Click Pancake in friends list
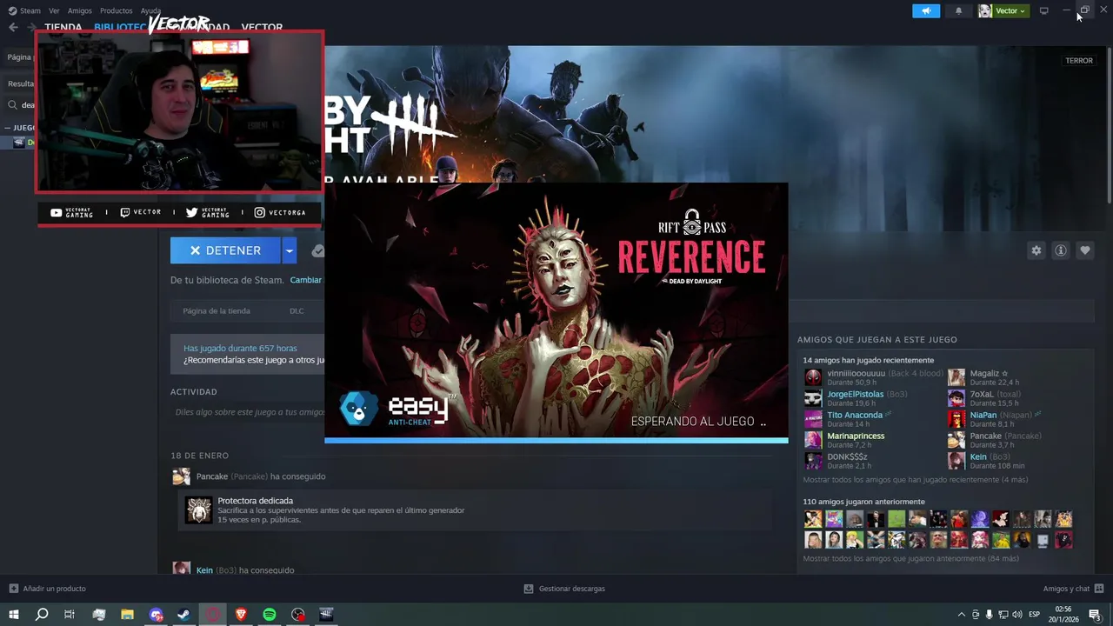 986,436
